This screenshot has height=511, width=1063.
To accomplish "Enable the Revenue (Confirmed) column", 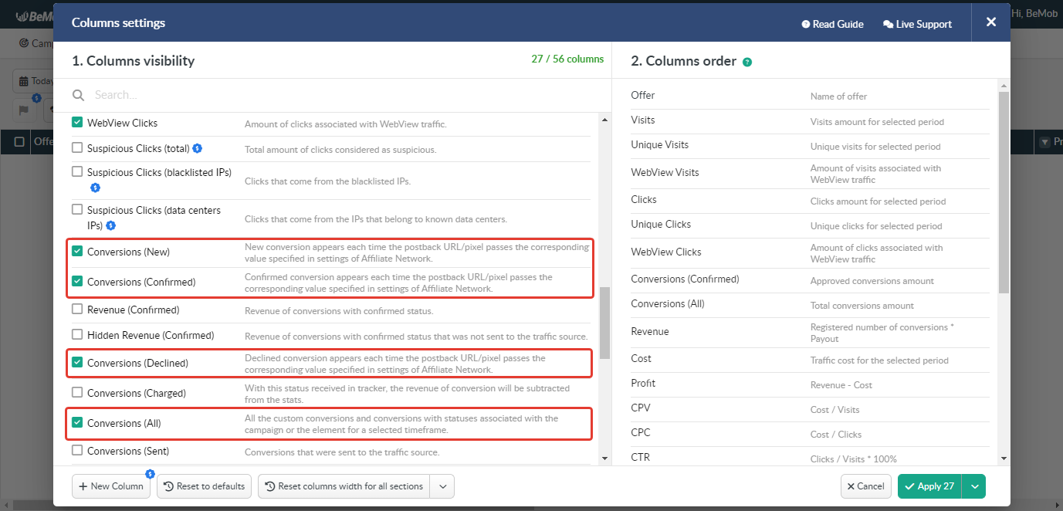I will [x=76, y=308].
